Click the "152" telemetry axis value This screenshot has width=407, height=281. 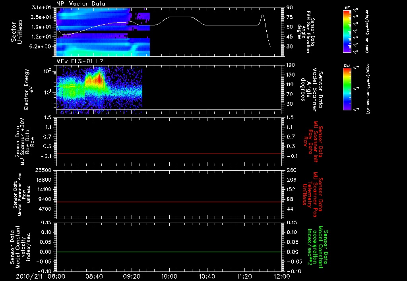[291, 189]
